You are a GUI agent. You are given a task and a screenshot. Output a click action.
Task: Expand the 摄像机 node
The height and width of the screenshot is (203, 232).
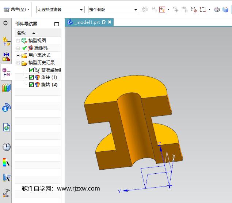18,48
